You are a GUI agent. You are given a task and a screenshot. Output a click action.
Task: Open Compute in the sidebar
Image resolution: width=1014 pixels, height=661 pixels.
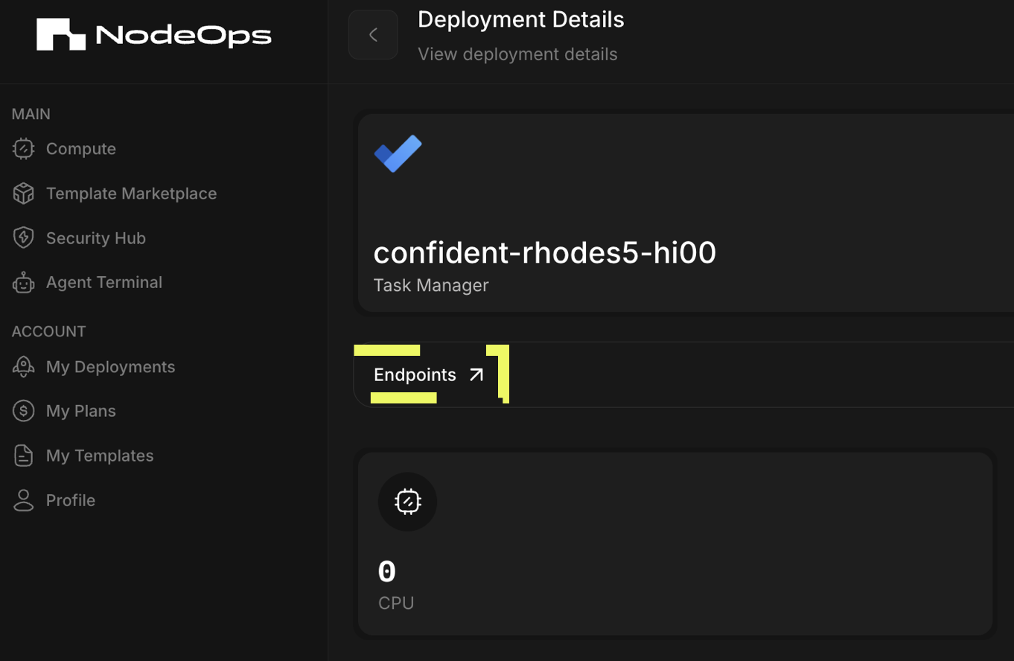coord(81,149)
